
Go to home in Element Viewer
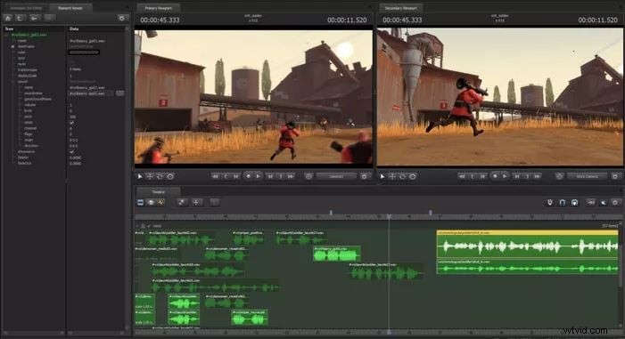pyautogui.click(x=7, y=18)
